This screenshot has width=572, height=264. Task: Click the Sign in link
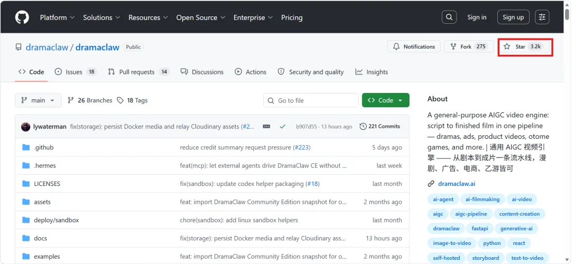pyautogui.click(x=477, y=17)
